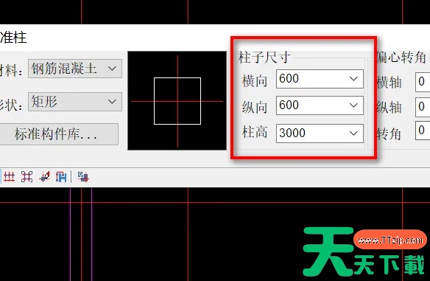The width and height of the screenshot is (430, 281).
Task: Select the pick-point column replace icon with pen
Action: (x=44, y=176)
